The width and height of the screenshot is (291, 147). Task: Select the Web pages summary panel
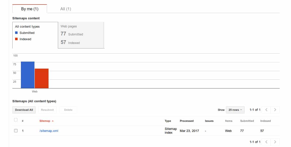(x=81, y=35)
